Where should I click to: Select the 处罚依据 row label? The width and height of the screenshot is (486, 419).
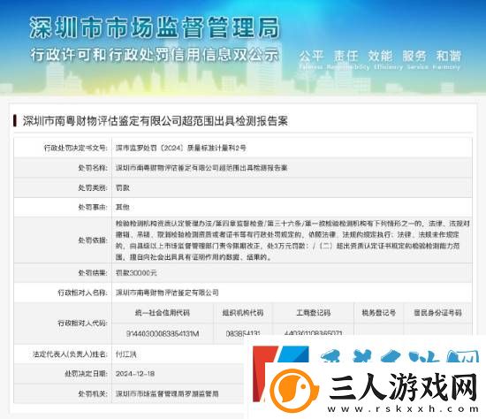(x=93, y=240)
